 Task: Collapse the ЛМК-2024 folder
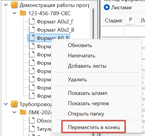15,112
